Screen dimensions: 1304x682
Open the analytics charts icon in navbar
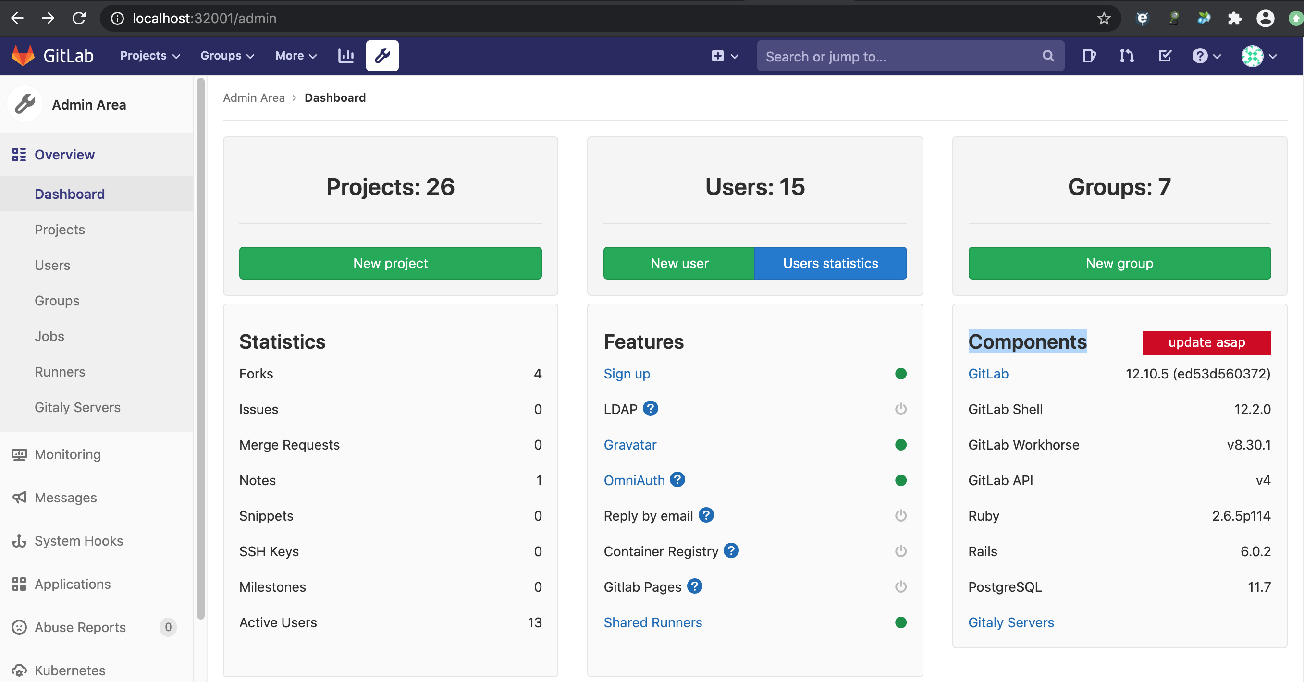(346, 56)
